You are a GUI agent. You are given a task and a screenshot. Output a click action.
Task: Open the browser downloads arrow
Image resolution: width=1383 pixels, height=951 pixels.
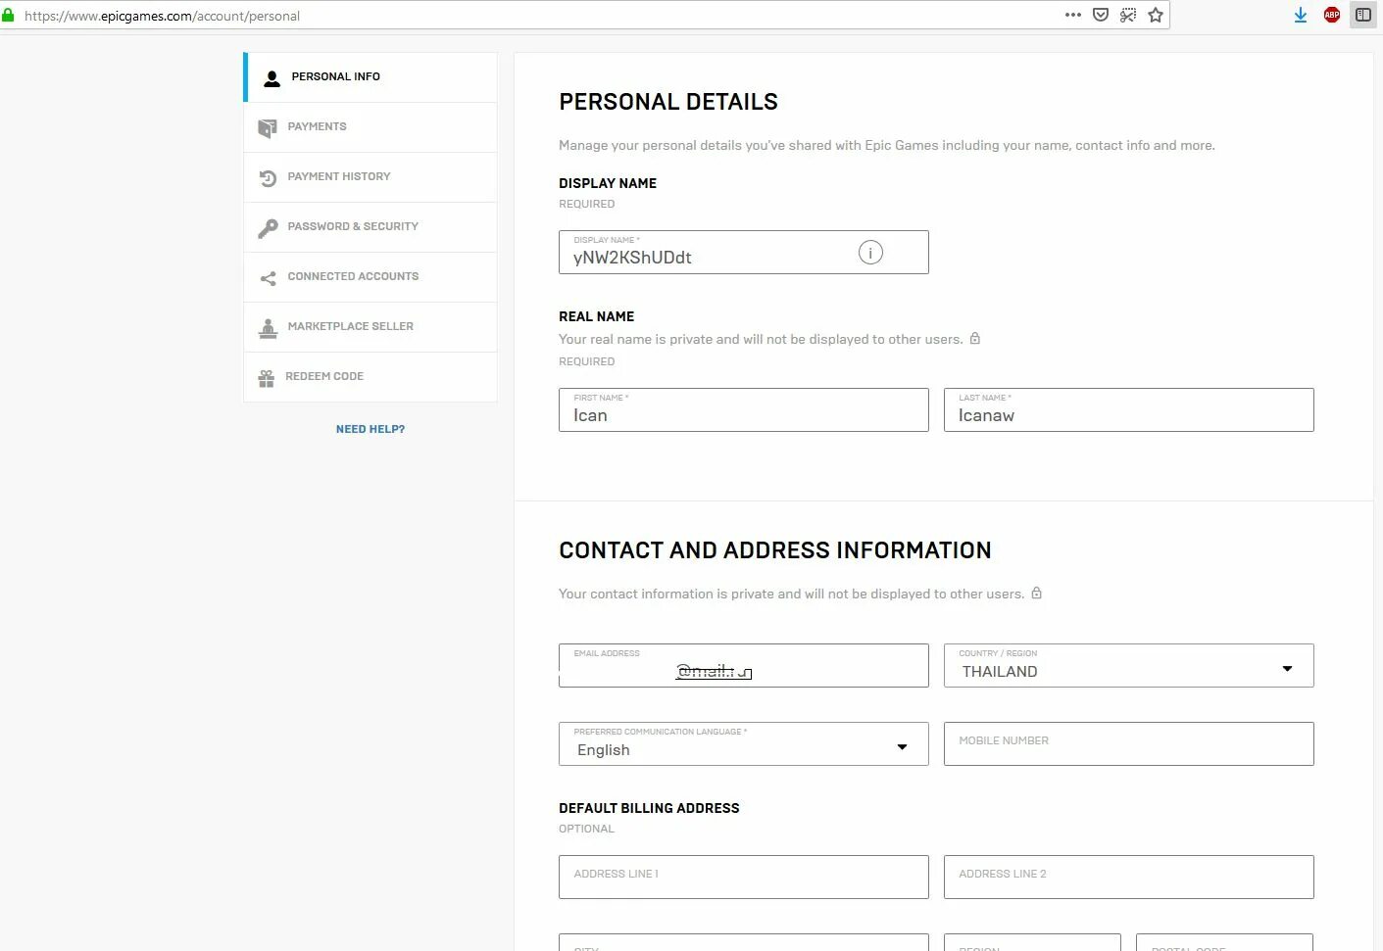pos(1301,15)
